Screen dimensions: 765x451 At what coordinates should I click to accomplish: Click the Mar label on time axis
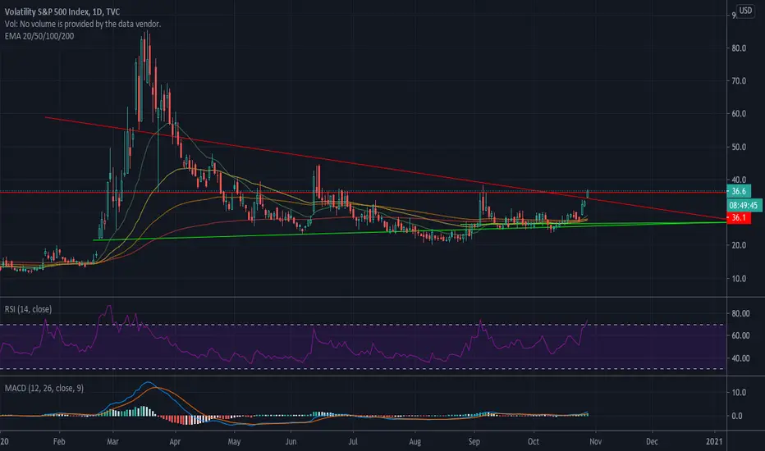click(112, 441)
